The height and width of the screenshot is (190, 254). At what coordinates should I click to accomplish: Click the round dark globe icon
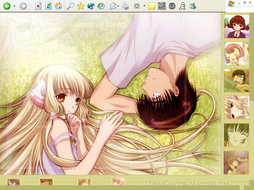pyautogui.click(x=172, y=6)
